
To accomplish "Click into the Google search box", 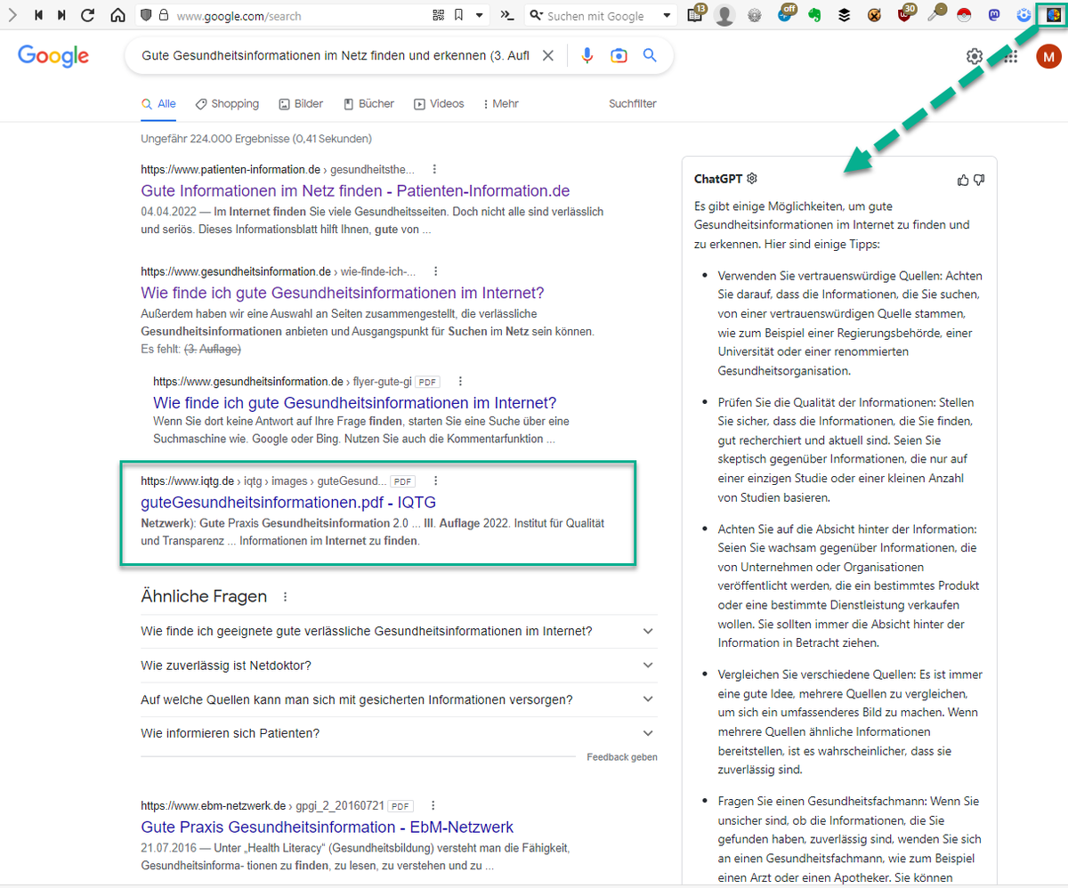I will [336, 56].
